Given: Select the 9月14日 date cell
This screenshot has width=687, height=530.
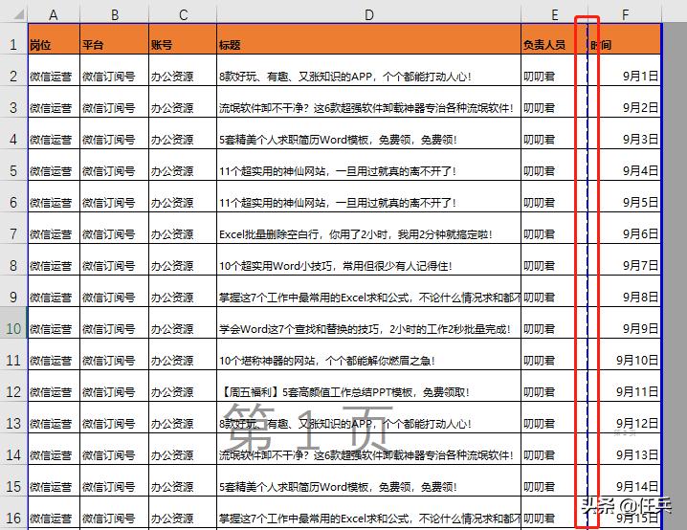Looking at the screenshot, I should pyautogui.click(x=624, y=480).
